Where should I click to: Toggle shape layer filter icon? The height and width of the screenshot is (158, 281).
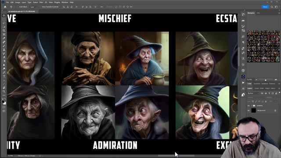tap(273, 93)
